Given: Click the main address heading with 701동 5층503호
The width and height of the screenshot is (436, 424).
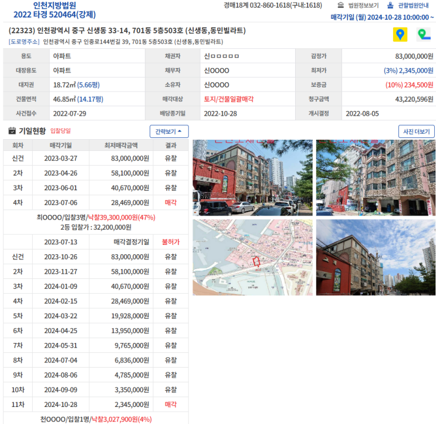Looking at the screenshot, I should tap(127, 31).
